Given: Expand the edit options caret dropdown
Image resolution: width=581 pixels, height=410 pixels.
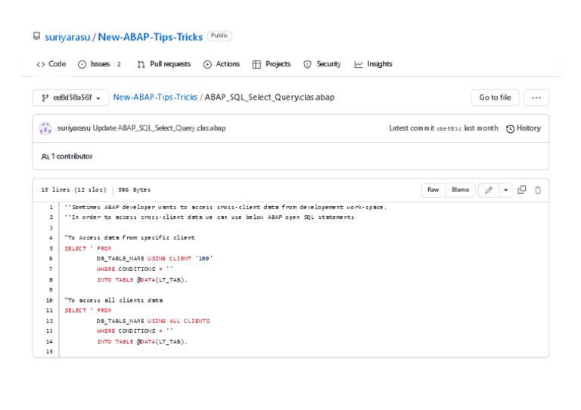Looking at the screenshot, I should coord(505,190).
